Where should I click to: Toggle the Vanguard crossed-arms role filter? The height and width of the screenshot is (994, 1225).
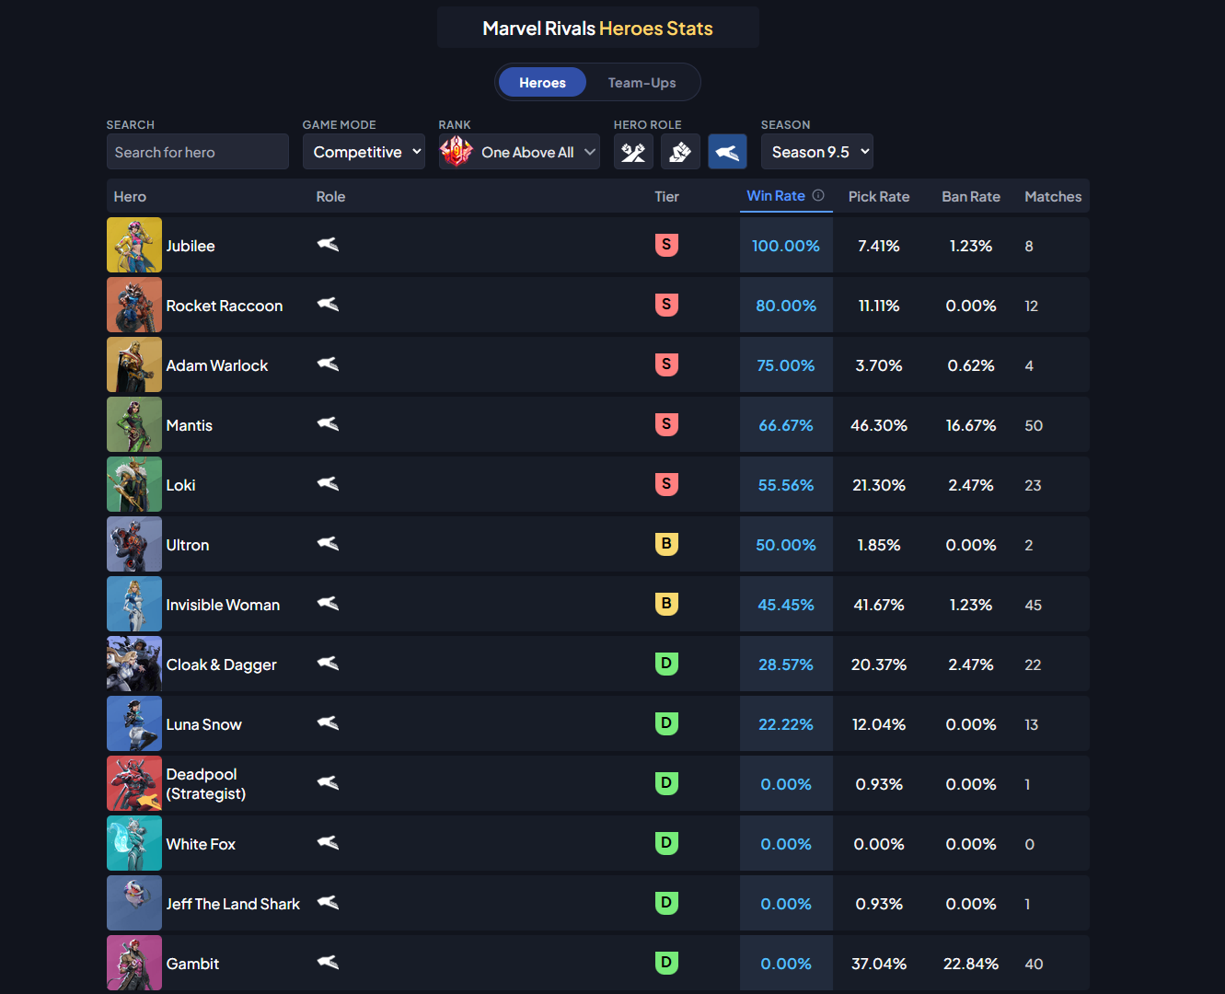(x=633, y=152)
